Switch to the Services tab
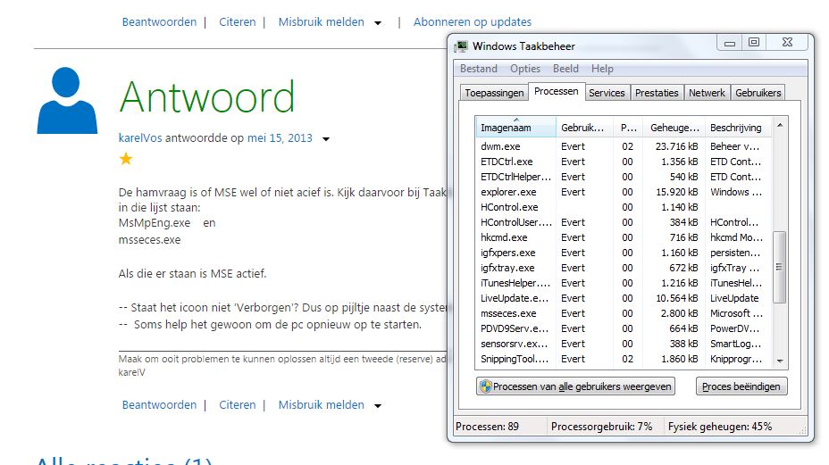Screen dimensions: 829x465 point(607,93)
